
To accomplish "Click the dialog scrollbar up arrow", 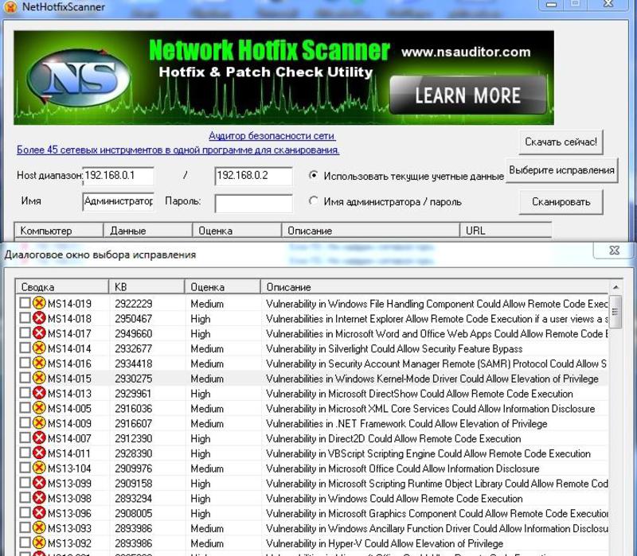I will coord(616,287).
